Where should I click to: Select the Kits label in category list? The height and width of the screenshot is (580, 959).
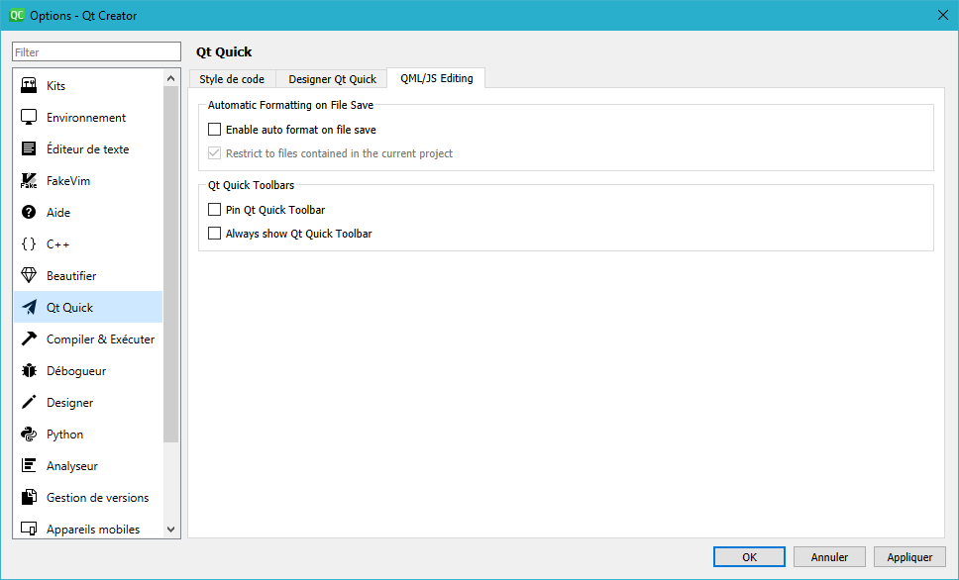pos(55,85)
